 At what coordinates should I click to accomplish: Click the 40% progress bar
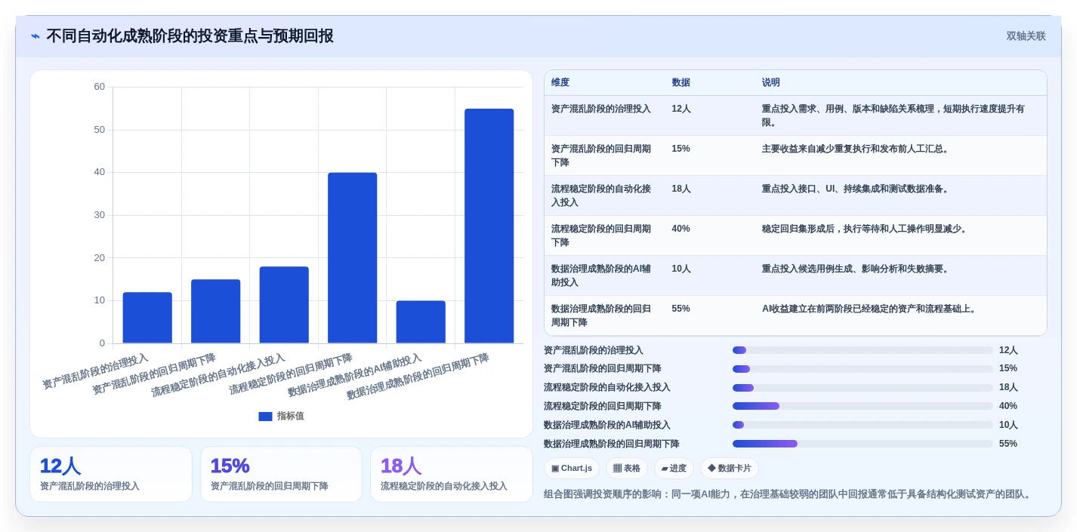coord(863,406)
